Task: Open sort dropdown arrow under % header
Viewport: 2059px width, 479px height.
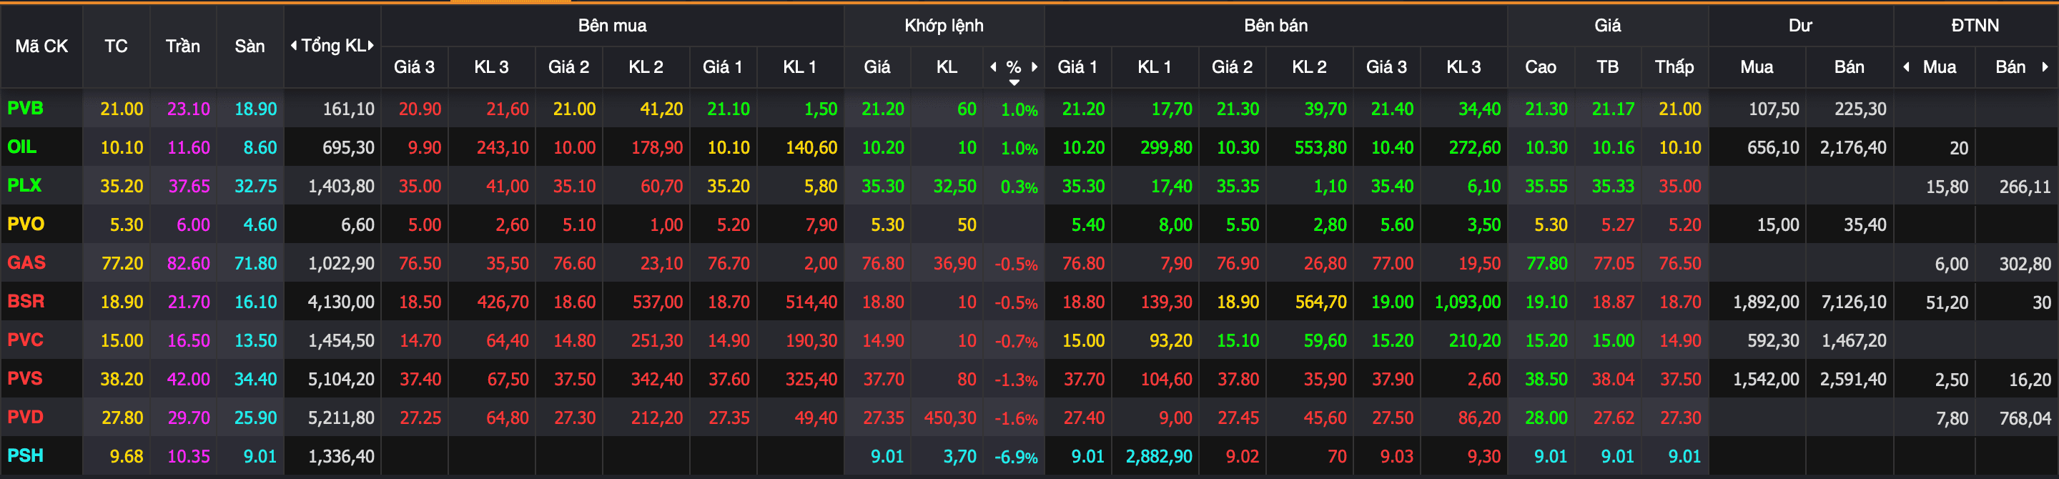Action: pyautogui.click(x=1014, y=82)
